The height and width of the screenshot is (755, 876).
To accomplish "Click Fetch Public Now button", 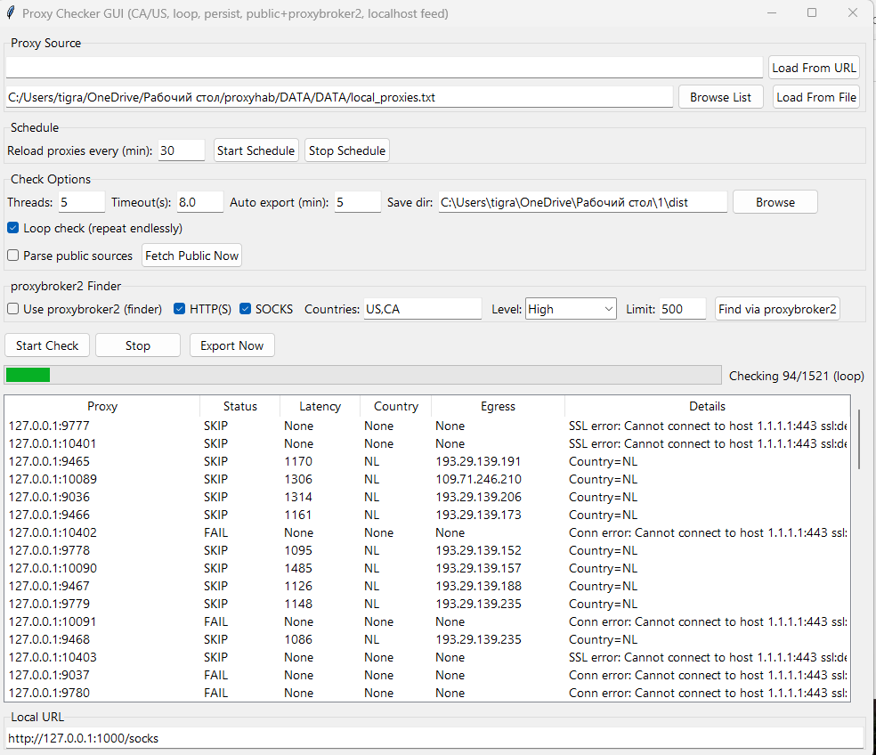I will 191,256.
